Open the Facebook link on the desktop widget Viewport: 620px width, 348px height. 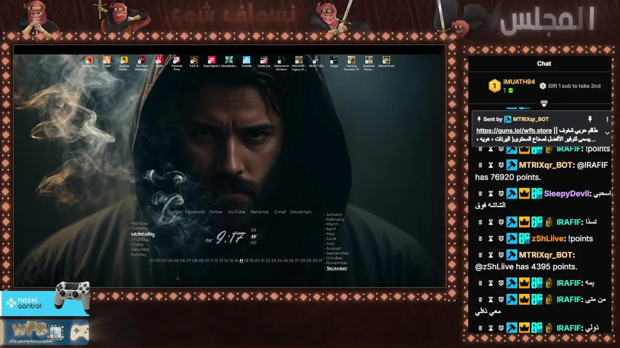pyautogui.click(x=195, y=212)
